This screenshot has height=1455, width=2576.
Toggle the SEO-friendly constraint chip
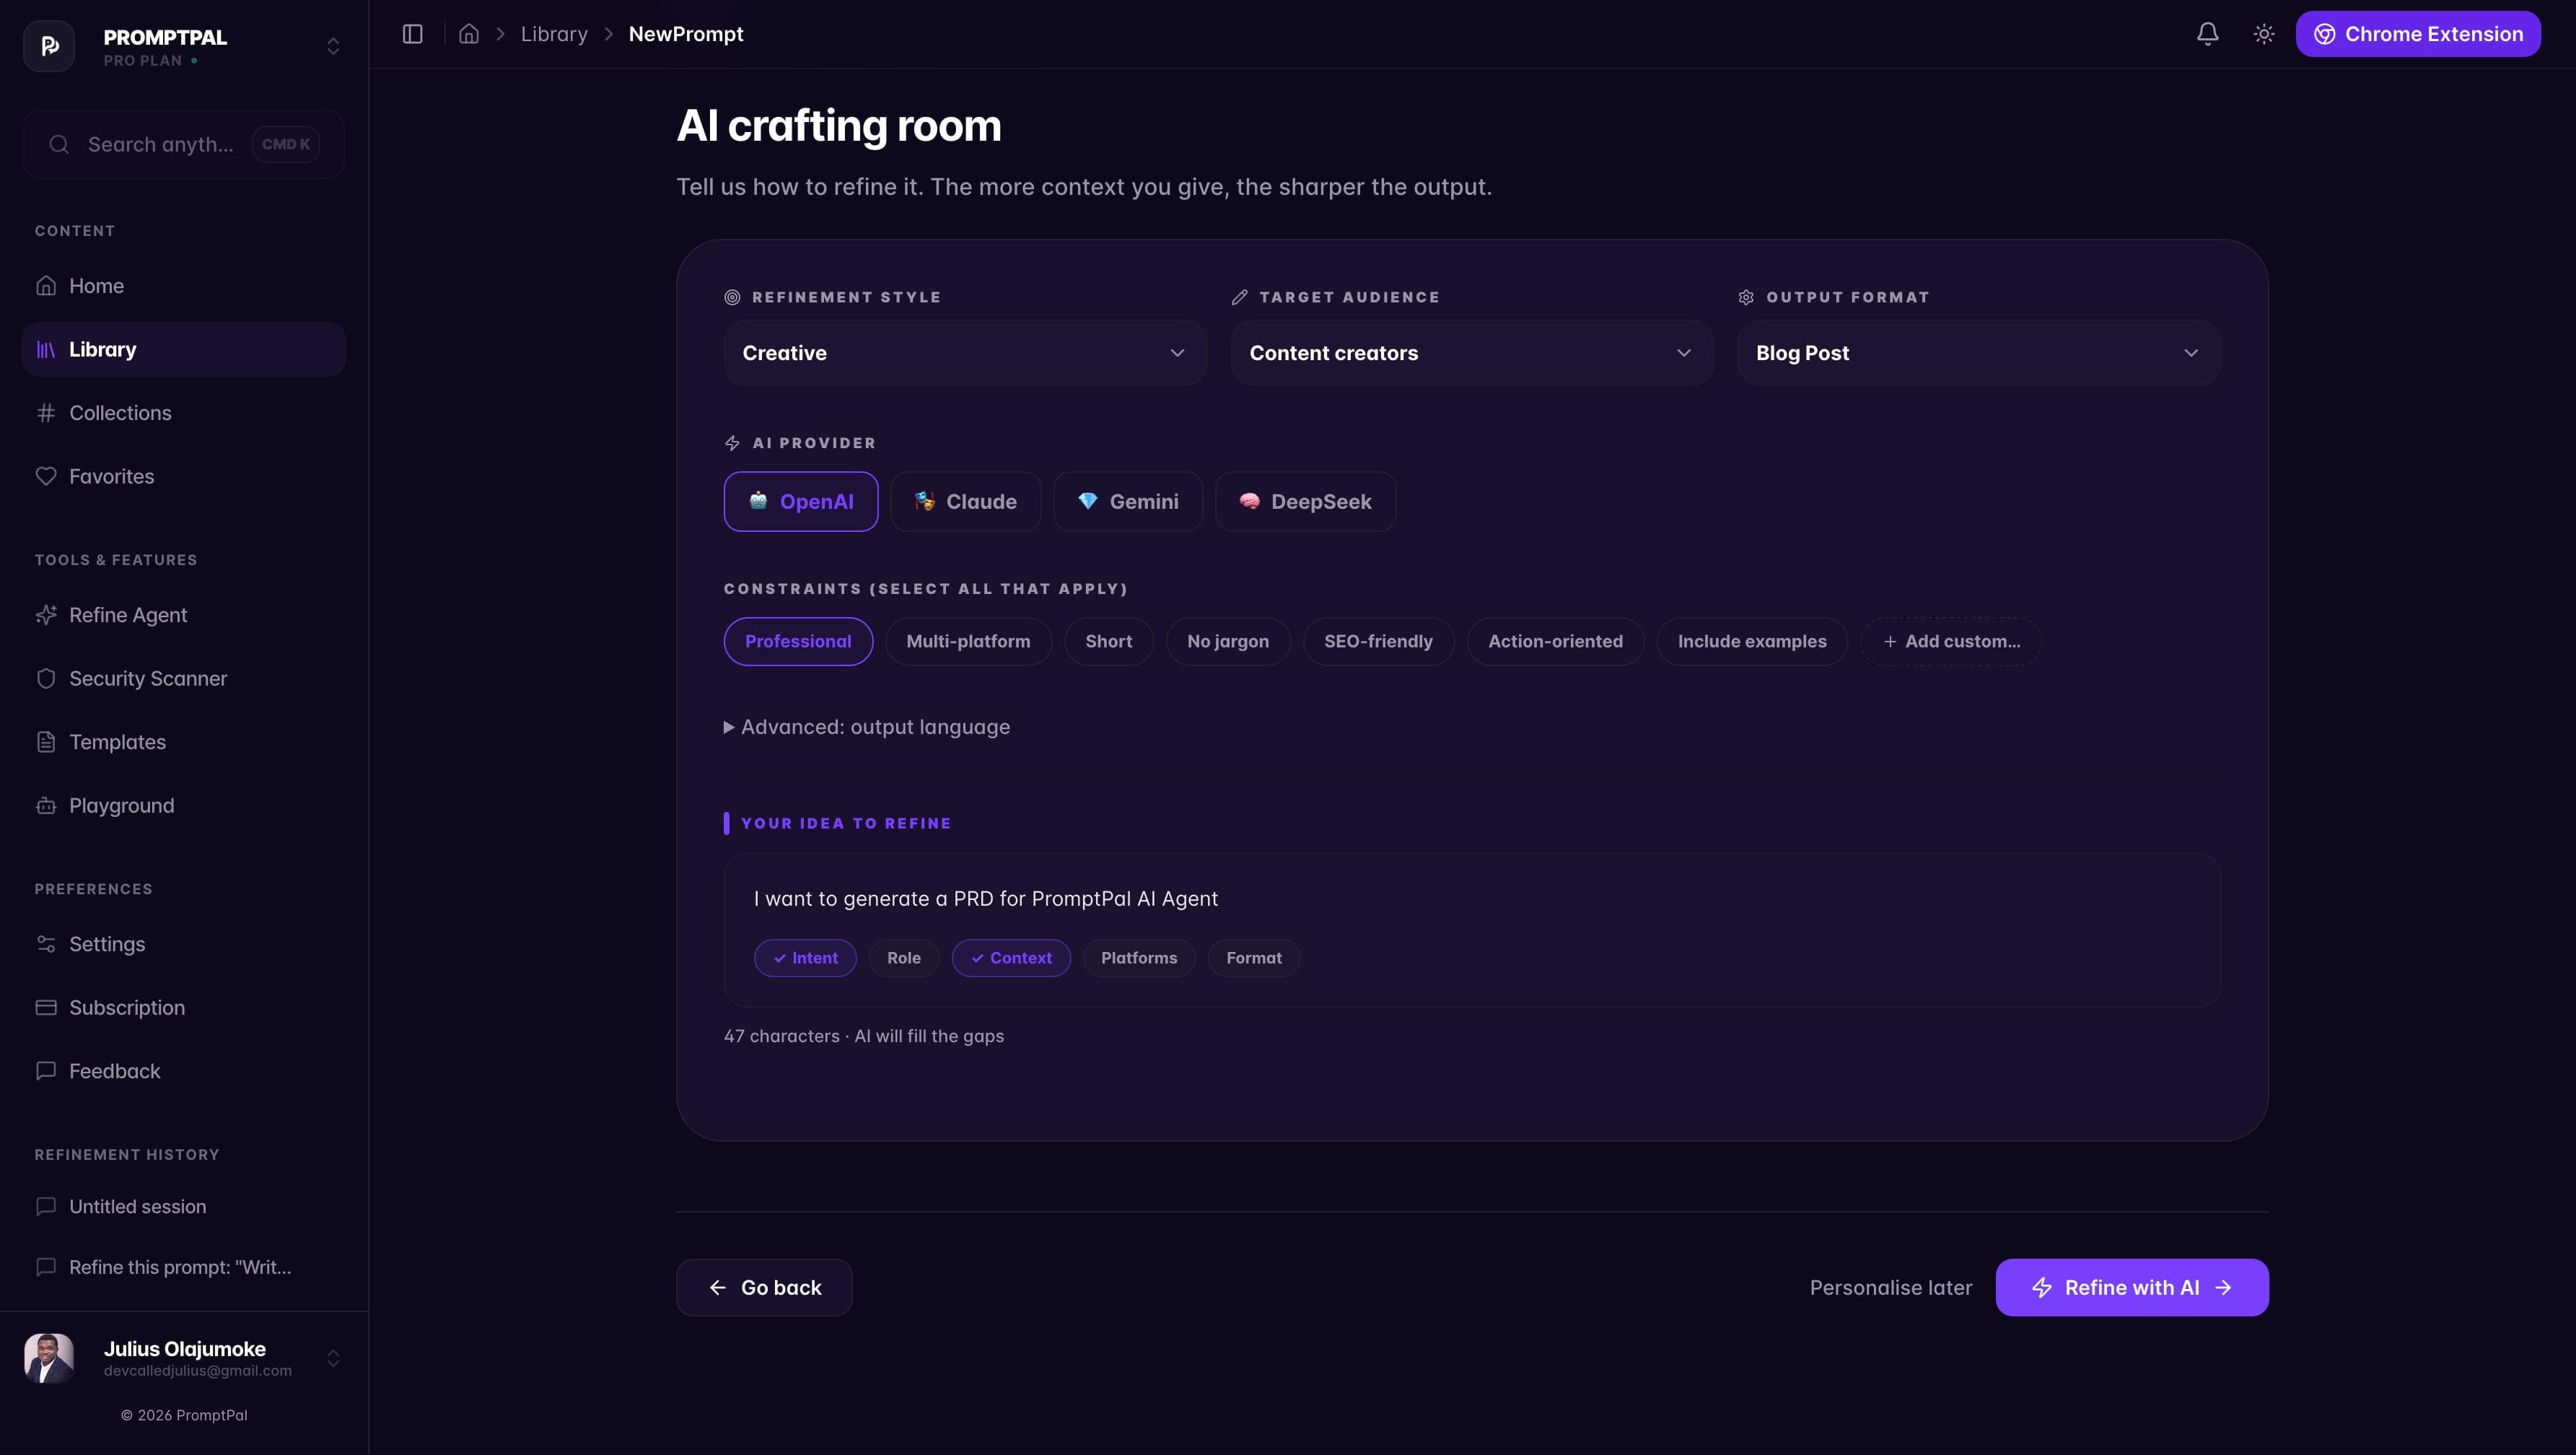[1378, 641]
